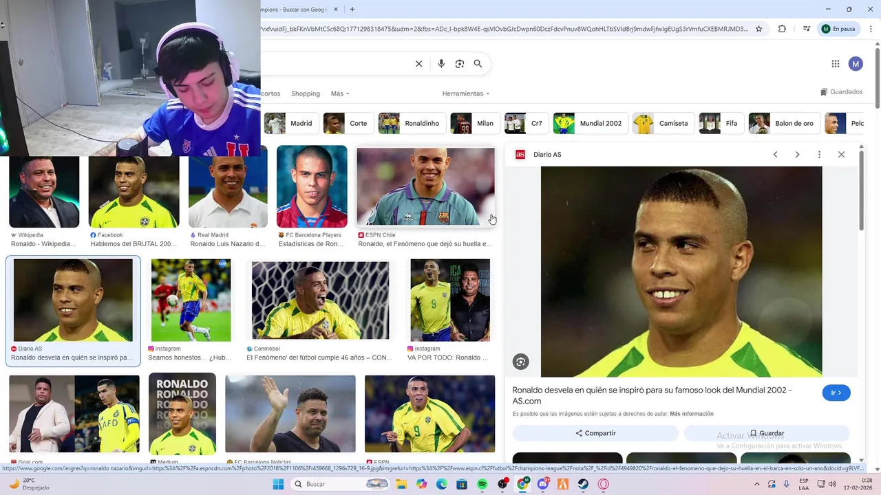This screenshot has width=881, height=495.
Task: Open the 'VA POR TODO' Instagram image result
Action: [x=450, y=300]
